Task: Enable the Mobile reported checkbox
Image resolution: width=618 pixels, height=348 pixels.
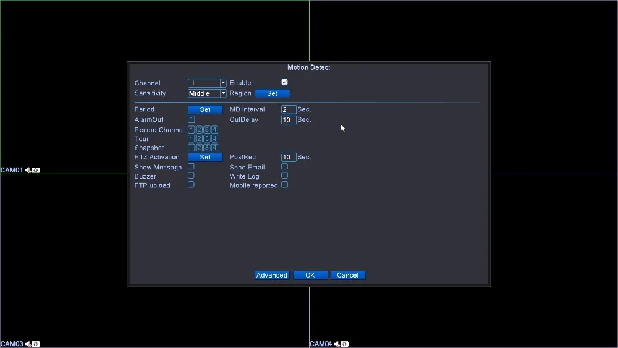Action: (284, 185)
